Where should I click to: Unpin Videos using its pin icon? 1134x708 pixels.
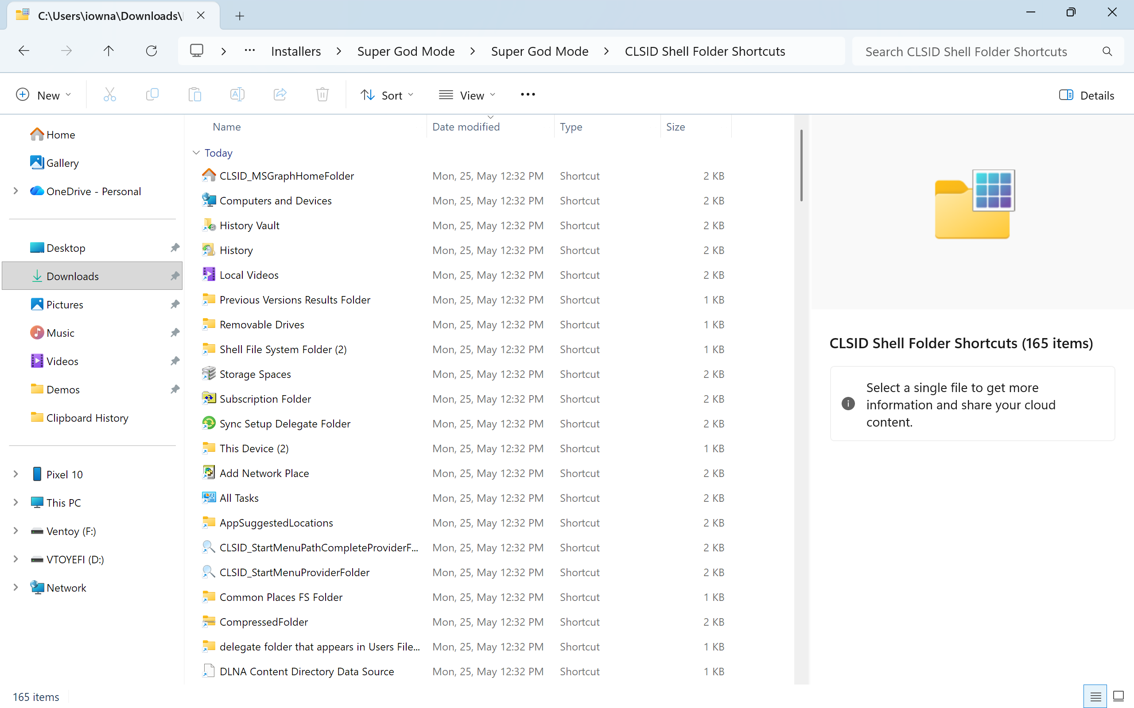175,361
